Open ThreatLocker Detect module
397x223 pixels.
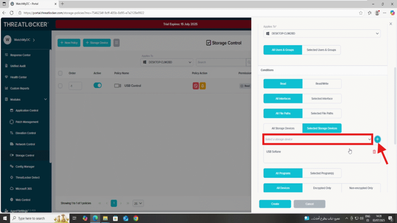pos(28,177)
